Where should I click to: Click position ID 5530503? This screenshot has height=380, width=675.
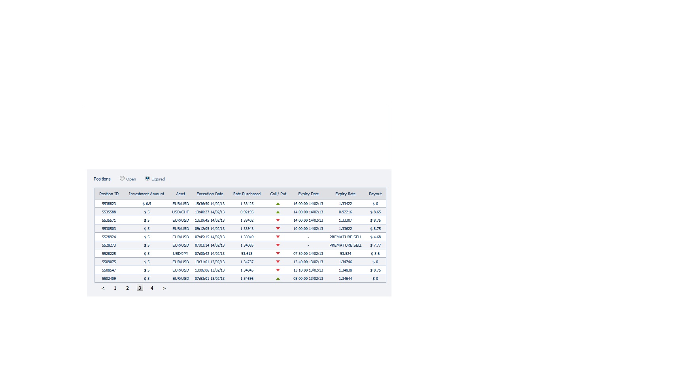tap(109, 229)
